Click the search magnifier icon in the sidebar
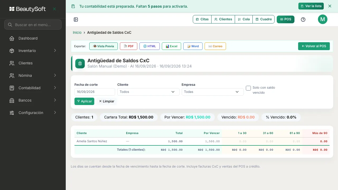Viewport: 338px width, 190px height. (10, 25)
